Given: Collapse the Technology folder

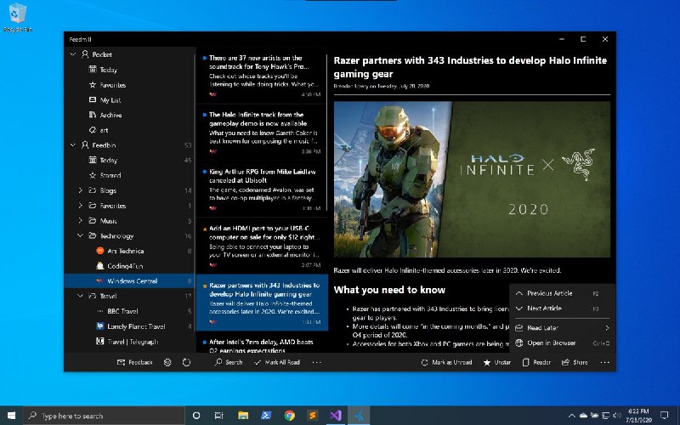Looking at the screenshot, I should pyautogui.click(x=81, y=235).
